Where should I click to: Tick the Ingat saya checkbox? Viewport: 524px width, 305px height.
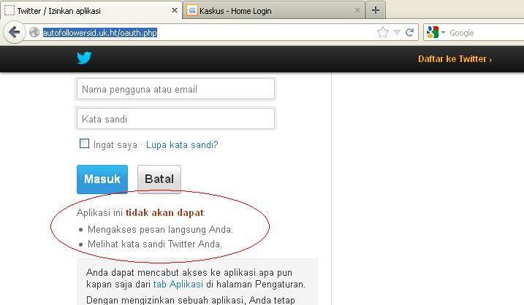pos(84,144)
